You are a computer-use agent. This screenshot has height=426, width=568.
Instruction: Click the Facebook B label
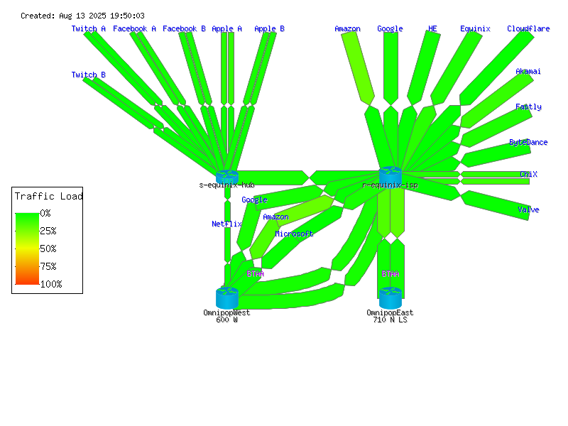pyautogui.click(x=184, y=28)
